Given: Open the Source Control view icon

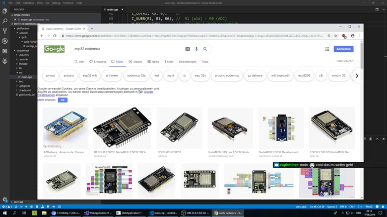Looking at the screenshot, I should coord(5,31).
